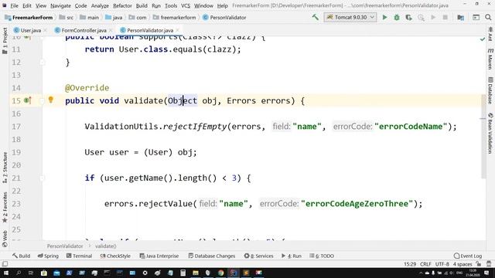The image size is (495, 278).
Task: Click FreemarkerForm breadcrumb in navigation bar
Action: tap(29, 18)
